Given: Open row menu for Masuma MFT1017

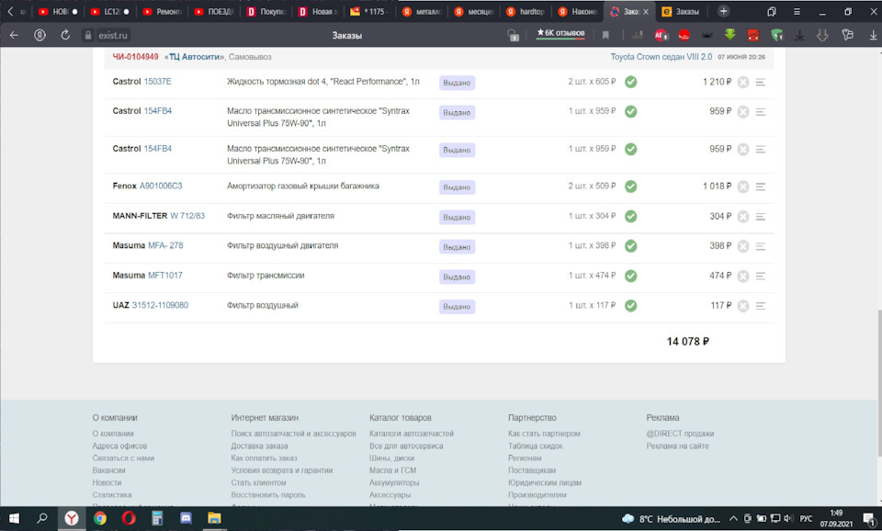Looking at the screenshot, I should point(761,276).
